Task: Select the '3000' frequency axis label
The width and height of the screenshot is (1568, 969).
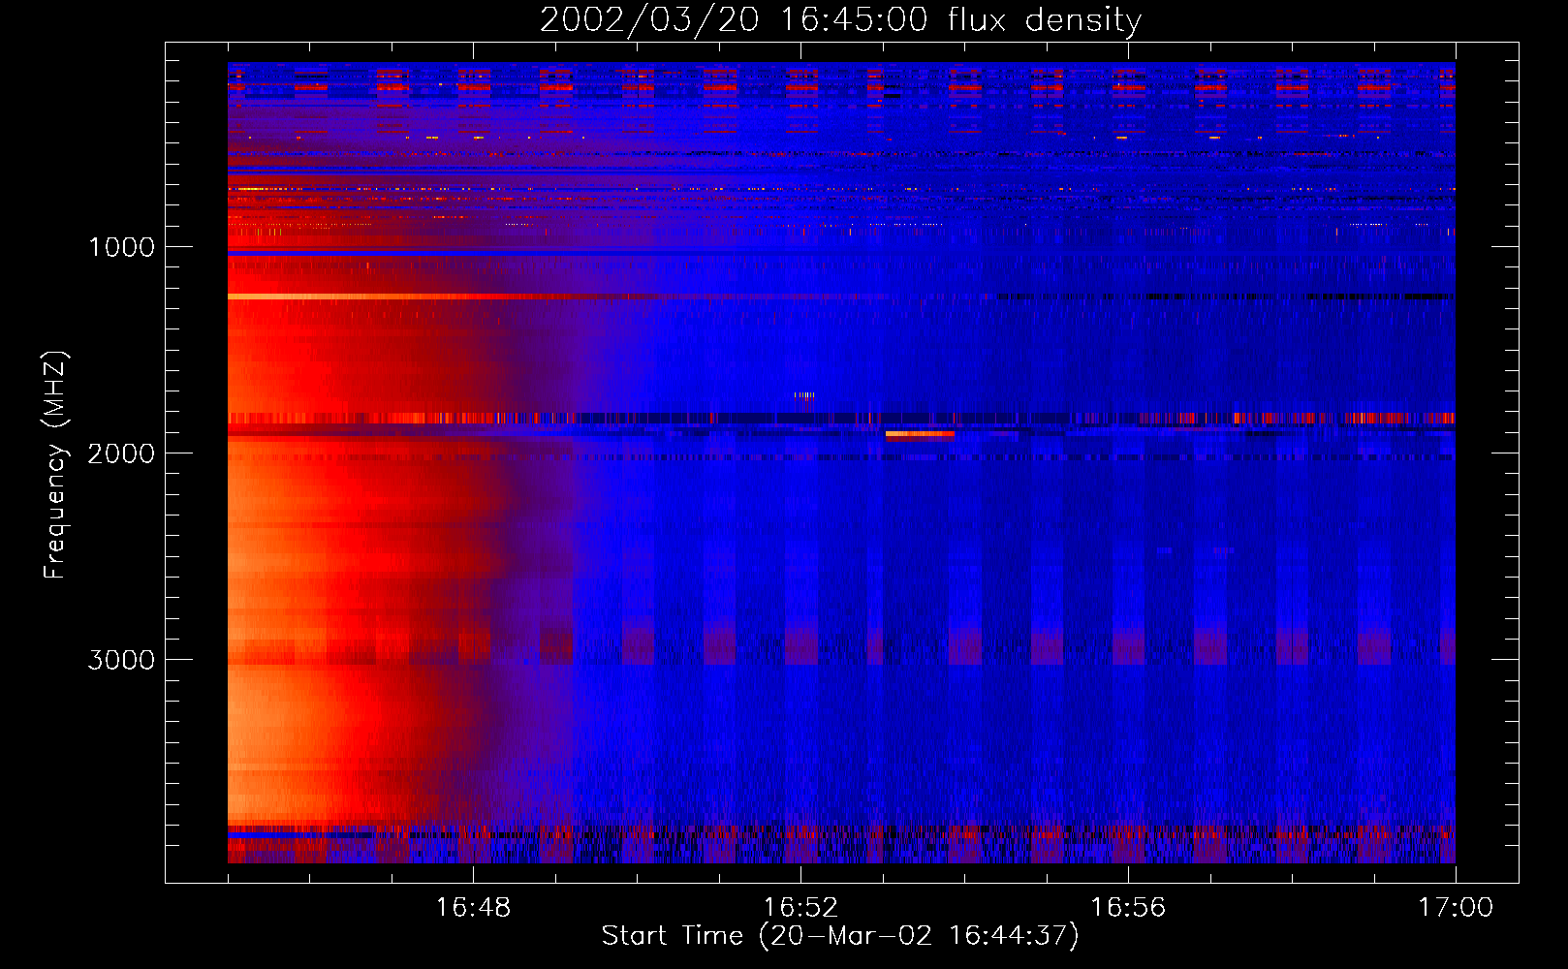Action: point(121,660)
